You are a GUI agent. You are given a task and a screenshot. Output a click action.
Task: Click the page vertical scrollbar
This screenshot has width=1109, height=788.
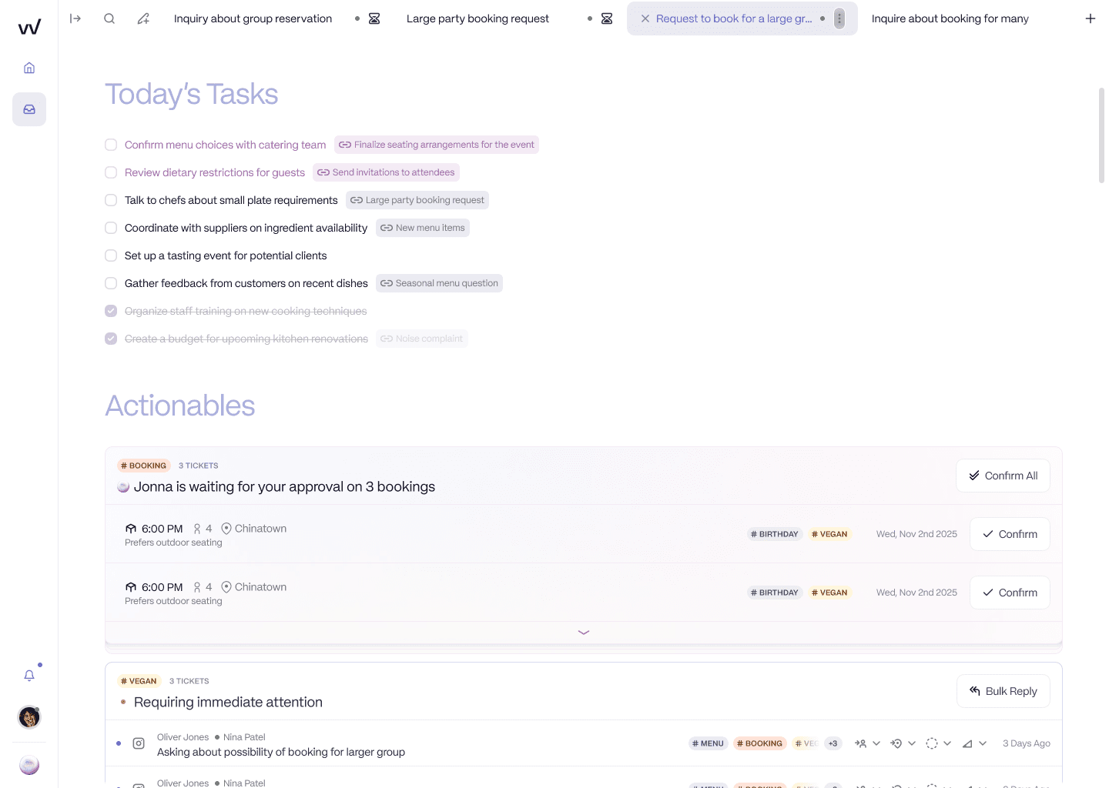(x=1101, y=135)
